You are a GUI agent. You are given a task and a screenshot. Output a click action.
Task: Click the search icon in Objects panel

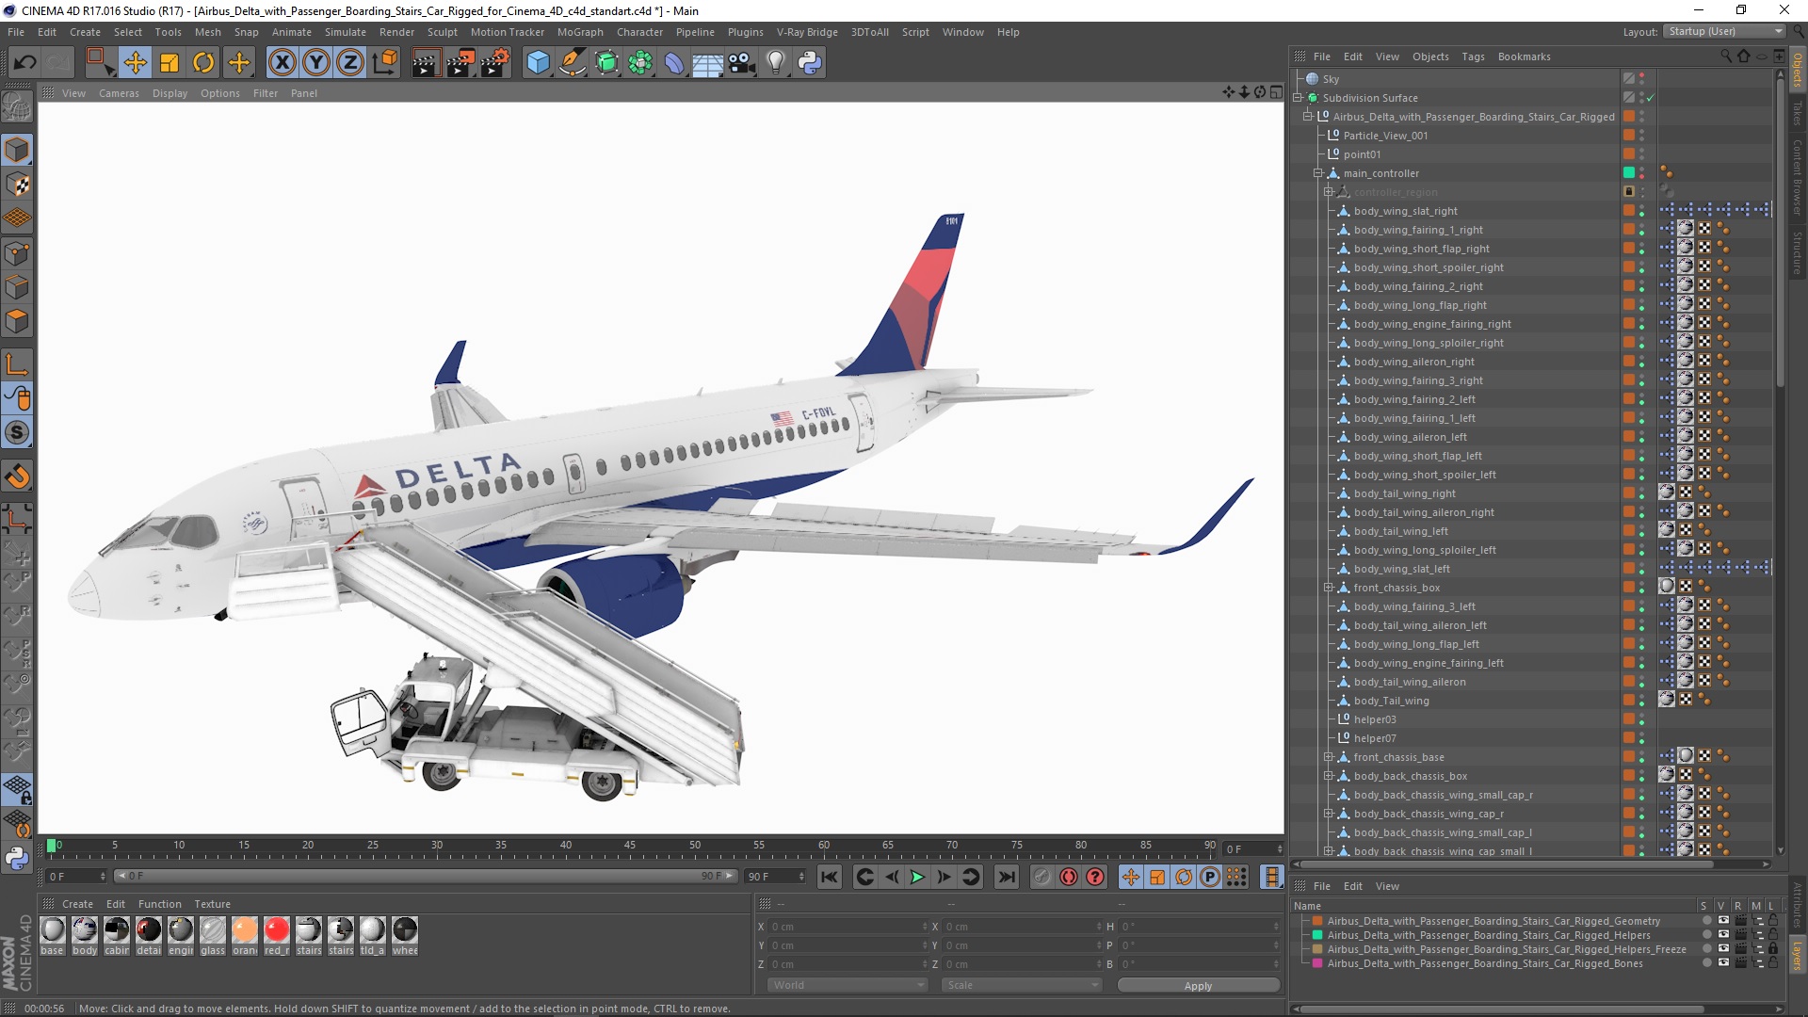click(x=1726, y=56)
